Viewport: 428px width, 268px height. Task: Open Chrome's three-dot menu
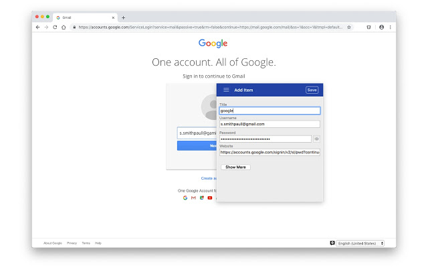[390, 27]
